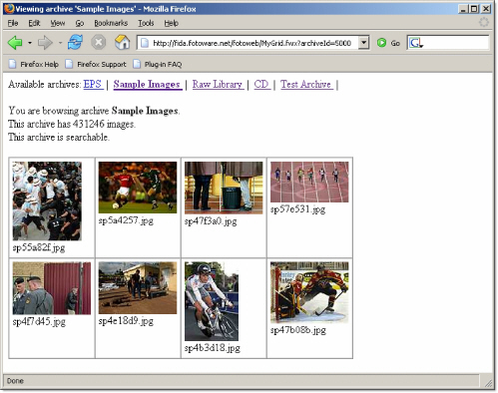Select the voting booth thumbnail sp47f3a0.jpg
Screen dimensions: 498x393
[224, 188]
